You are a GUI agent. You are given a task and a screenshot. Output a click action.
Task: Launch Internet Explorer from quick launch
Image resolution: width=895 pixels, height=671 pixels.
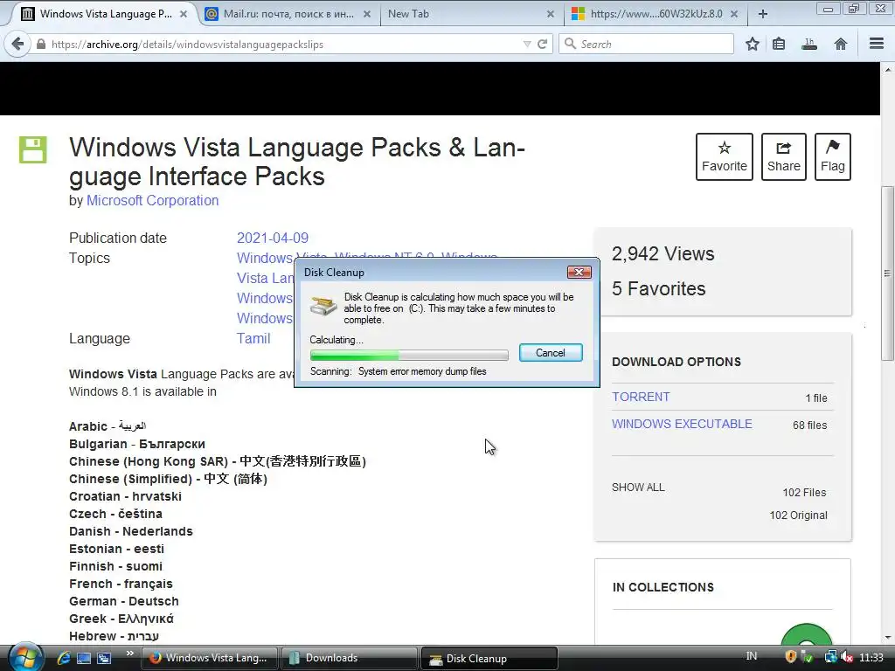point(63,658)
